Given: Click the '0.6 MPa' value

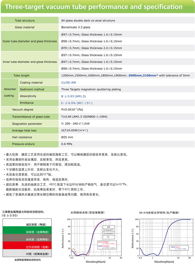Looking at the screenshot, I should click(67, 144).
